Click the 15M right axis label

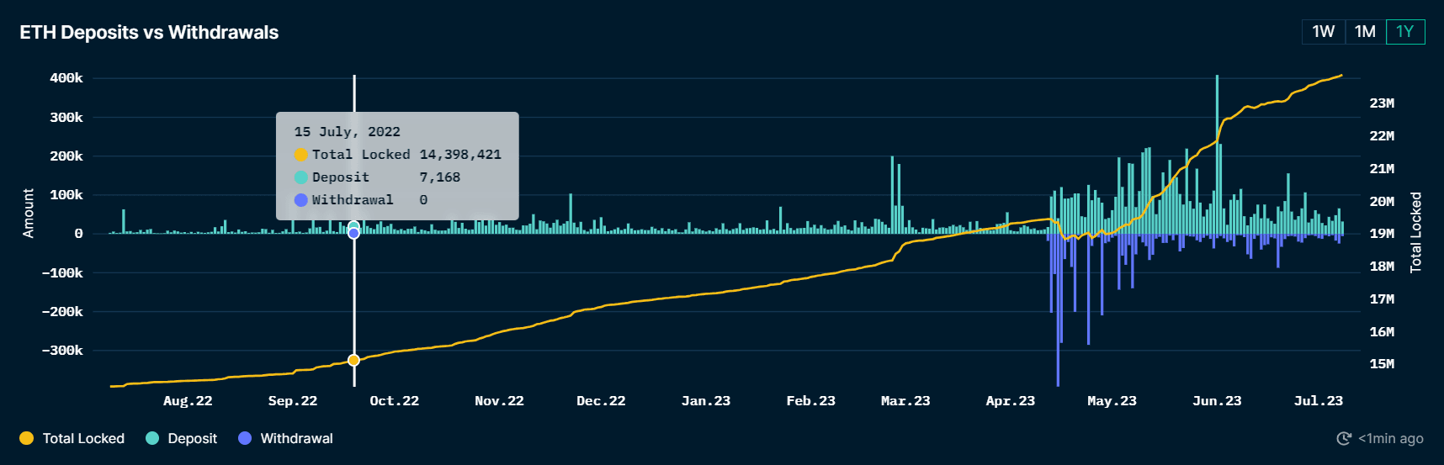point(1382,364)
